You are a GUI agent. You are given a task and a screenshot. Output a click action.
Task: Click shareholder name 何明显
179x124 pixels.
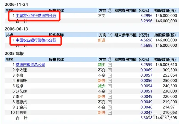click(x=21, y=113)
